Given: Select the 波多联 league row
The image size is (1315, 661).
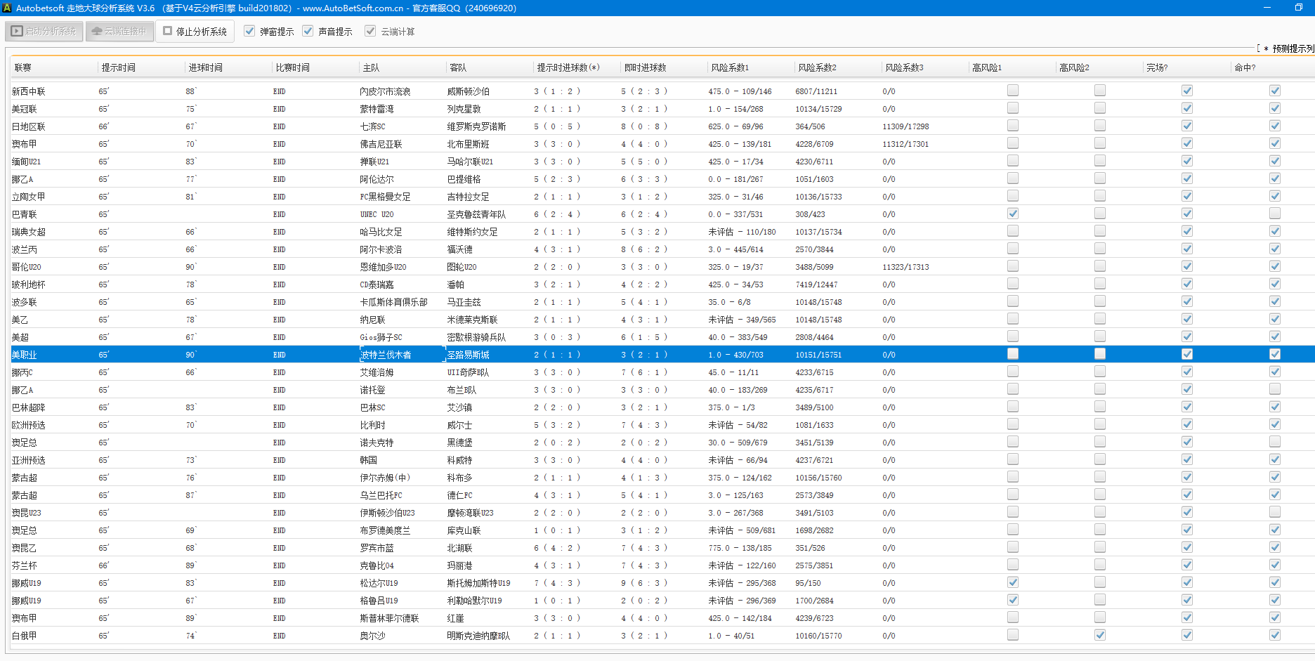Looking at the screenshot, I should [x=25, y=302].
